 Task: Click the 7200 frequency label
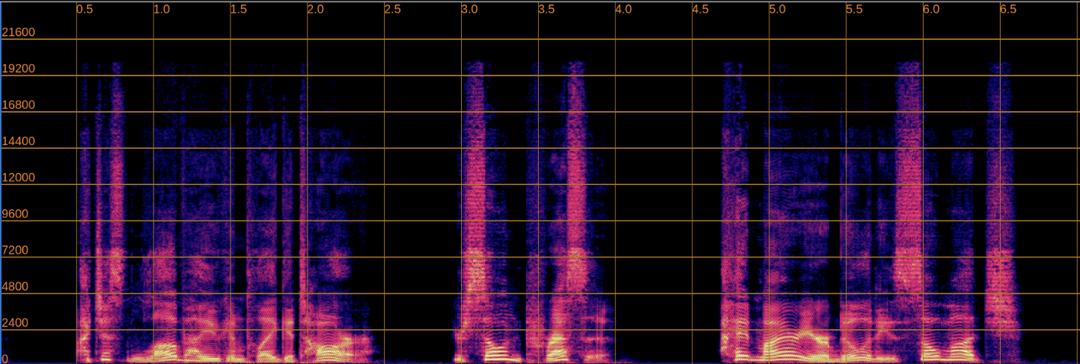tap(15, 250)
